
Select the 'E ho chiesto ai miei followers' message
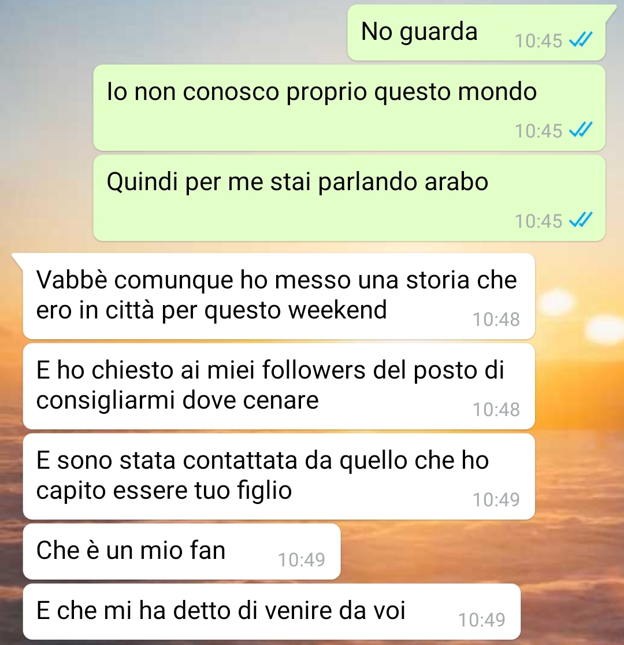279,386
